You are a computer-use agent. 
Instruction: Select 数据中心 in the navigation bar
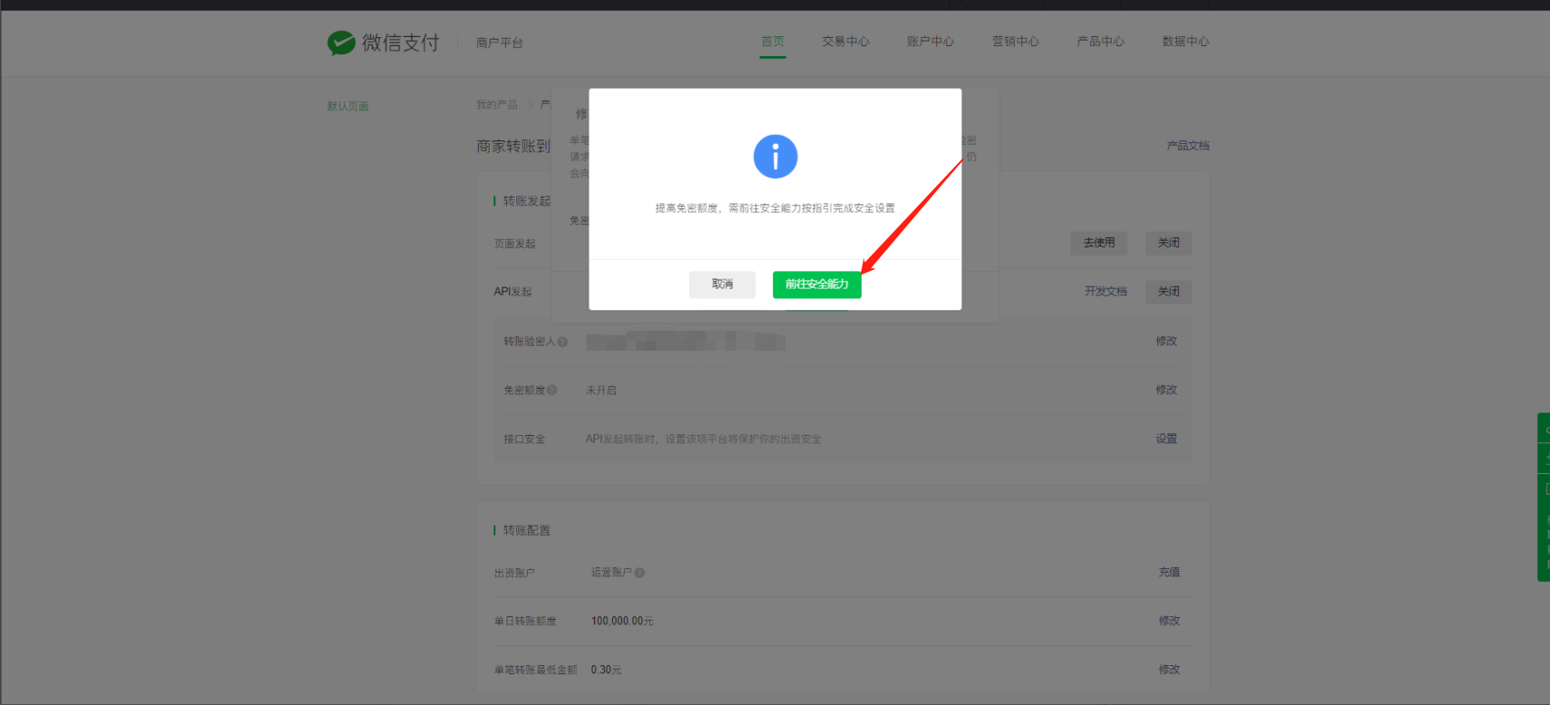(1185, 42)
